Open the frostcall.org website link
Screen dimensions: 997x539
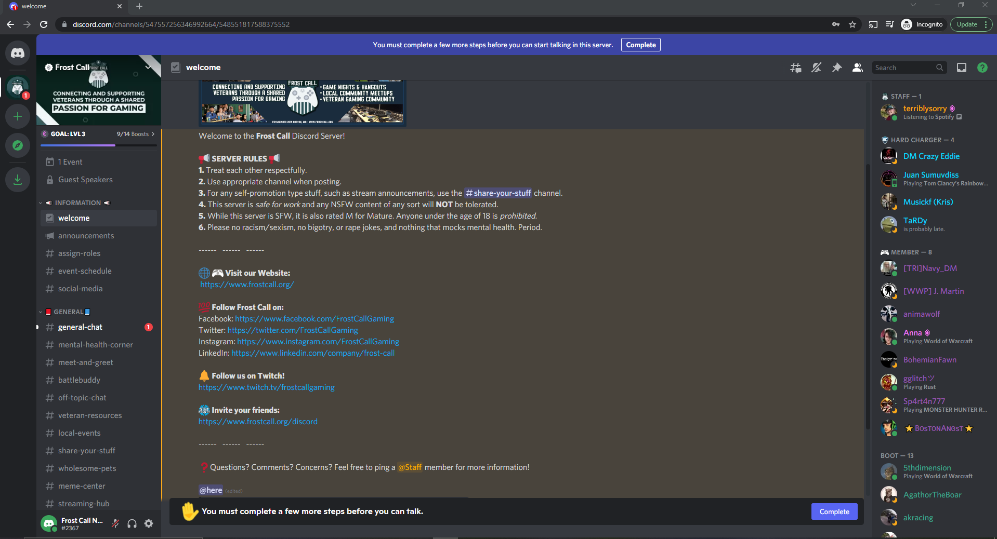coord(246,285)
